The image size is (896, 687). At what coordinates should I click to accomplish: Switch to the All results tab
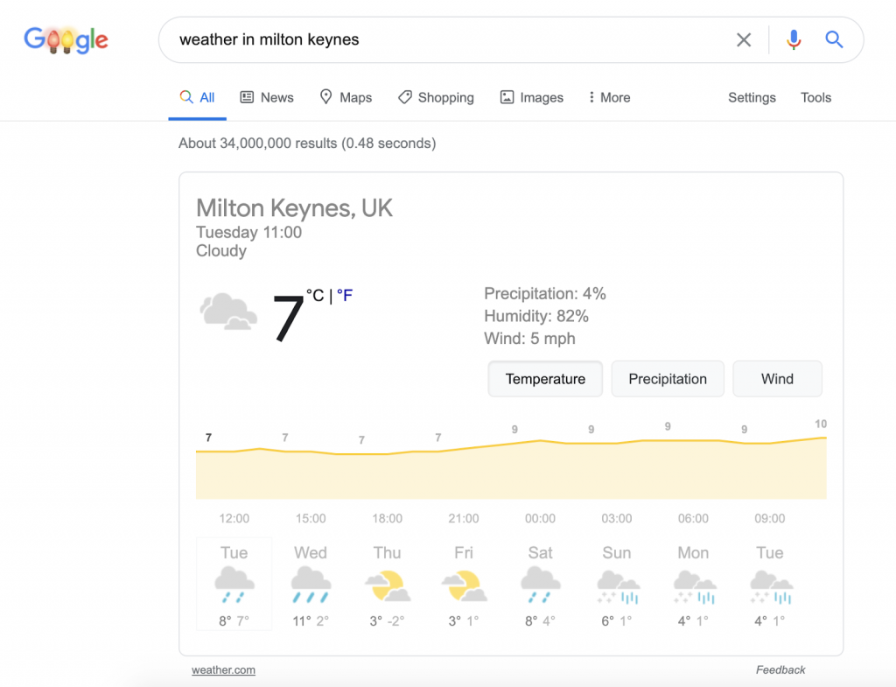pos(197,97)
